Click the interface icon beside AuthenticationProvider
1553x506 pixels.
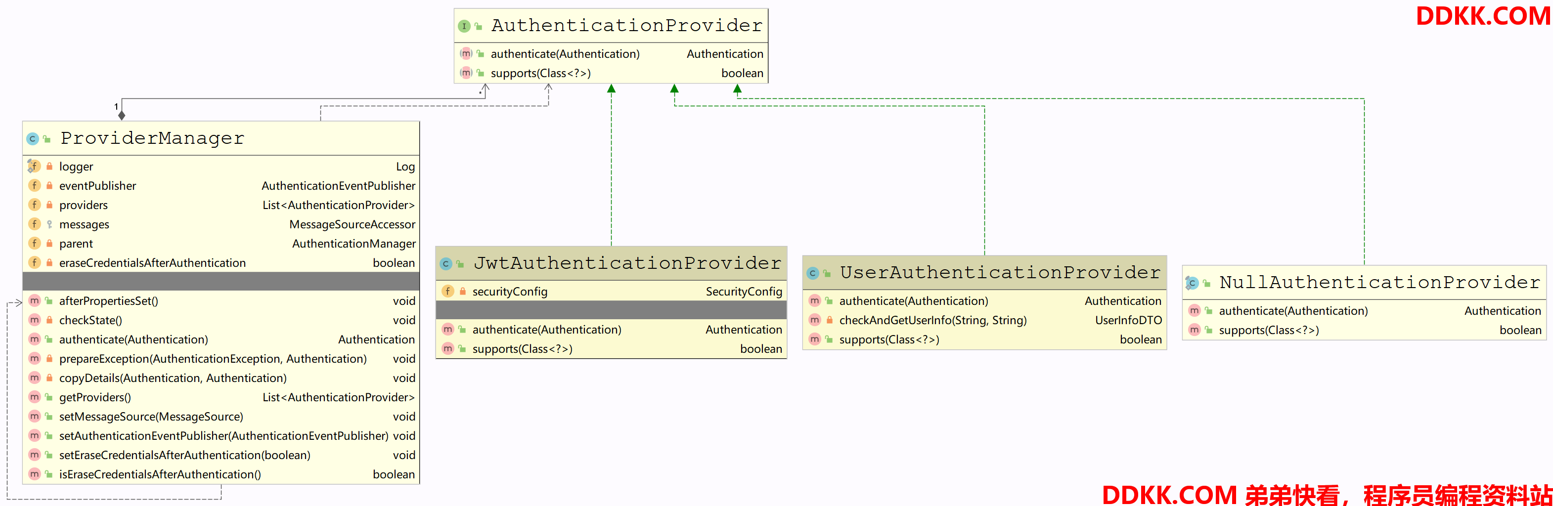(464, 26)
